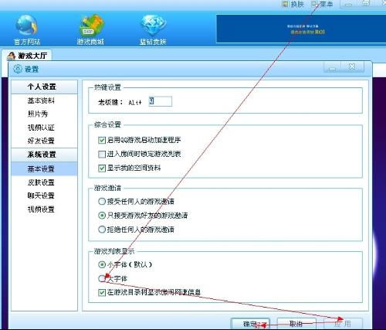This screenshot has height=330, width=386.
Task: Click the 游戏邀请 group label
Action: click(x=107, y=188)
